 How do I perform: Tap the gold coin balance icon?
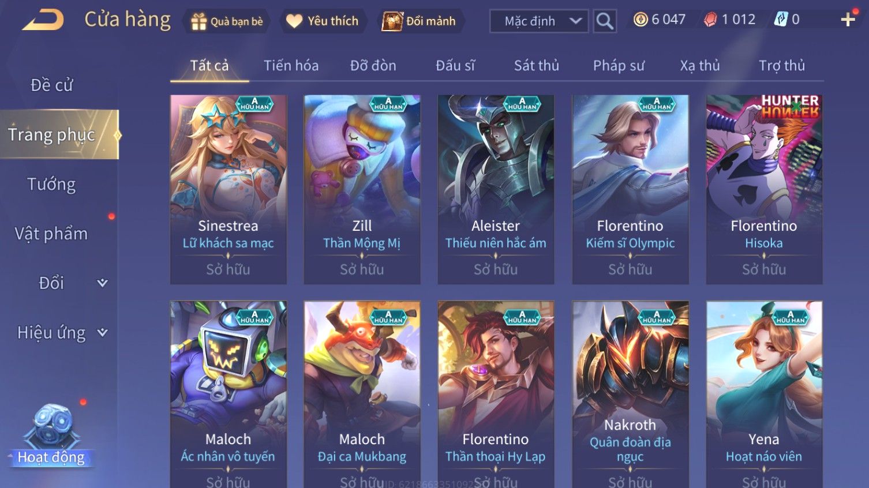[x=640, y=20]
